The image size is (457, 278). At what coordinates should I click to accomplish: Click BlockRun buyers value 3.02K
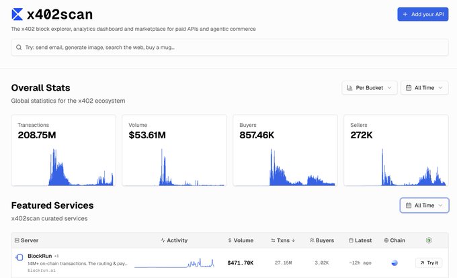coord(322,263)
